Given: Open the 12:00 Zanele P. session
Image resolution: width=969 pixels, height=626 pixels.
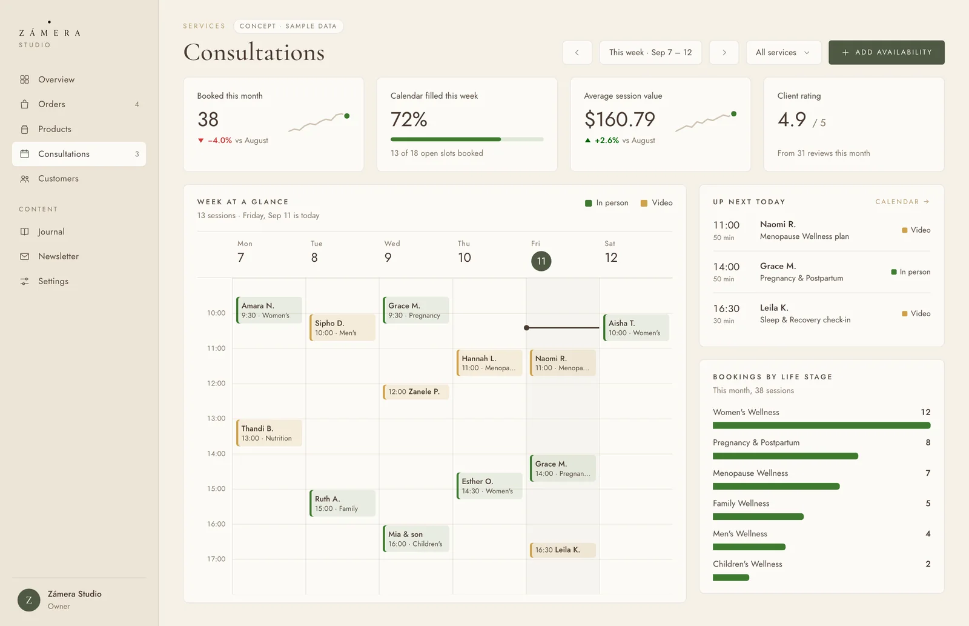Looking at the screenshot, I should tap(416, 391).
